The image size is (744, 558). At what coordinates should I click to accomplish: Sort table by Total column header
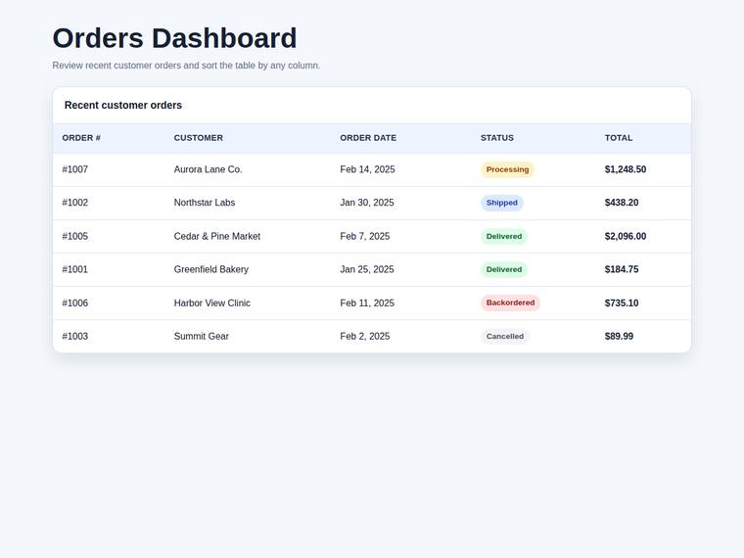click(619, 138)
